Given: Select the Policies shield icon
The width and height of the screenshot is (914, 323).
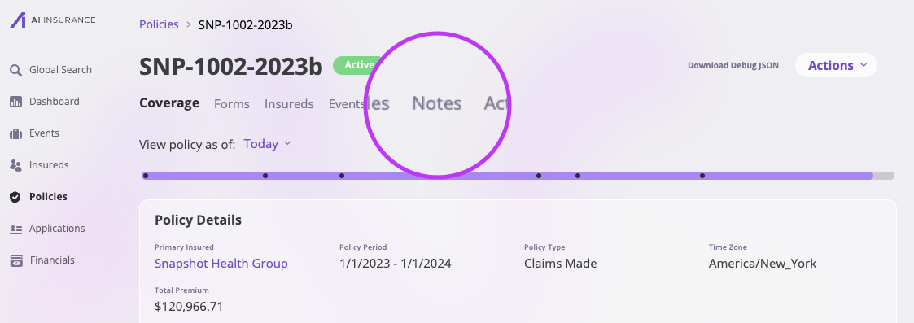Looking at the screenshot, I should (x=15, y=197).
